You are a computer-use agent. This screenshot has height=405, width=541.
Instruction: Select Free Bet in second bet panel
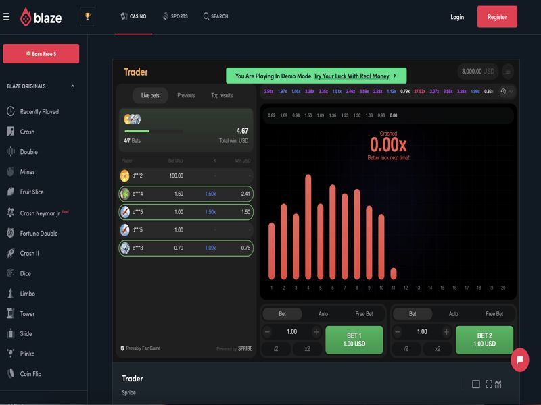(x=494, y=314)
